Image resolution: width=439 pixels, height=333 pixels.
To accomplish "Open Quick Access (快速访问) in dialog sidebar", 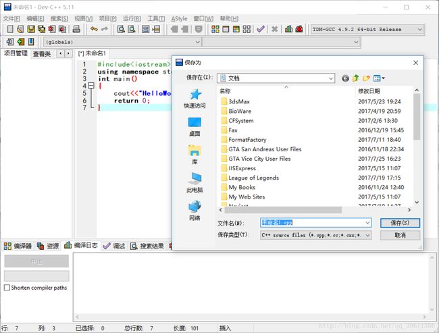I will coord(195,99).
